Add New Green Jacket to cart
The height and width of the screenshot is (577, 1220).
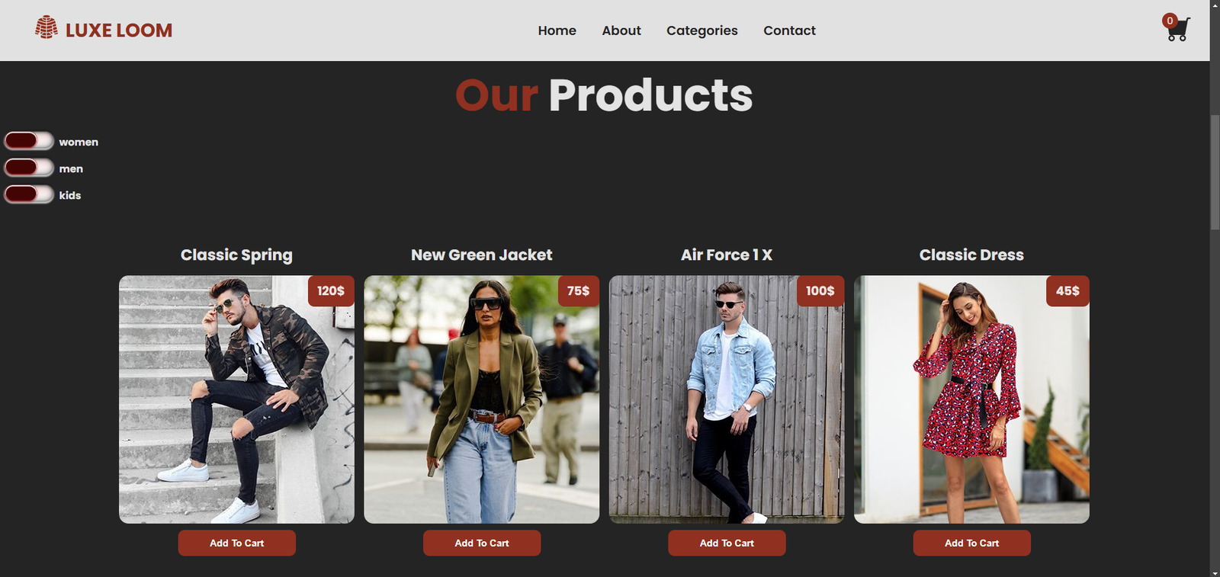[x=482, y=543]
